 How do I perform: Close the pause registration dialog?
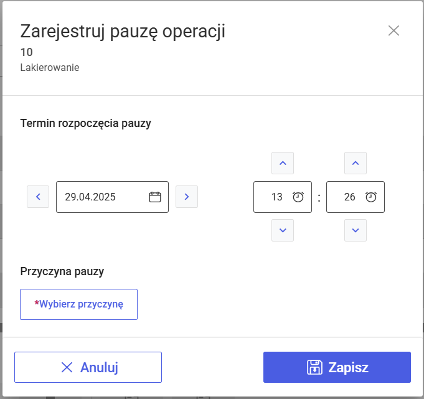[393, 31]
